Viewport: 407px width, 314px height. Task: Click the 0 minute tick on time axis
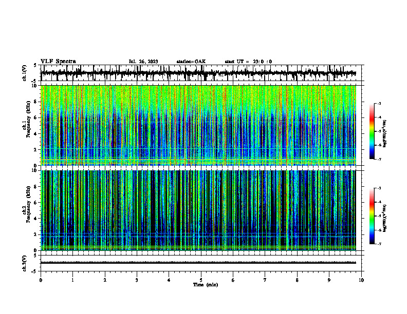(x=41, y=280)
